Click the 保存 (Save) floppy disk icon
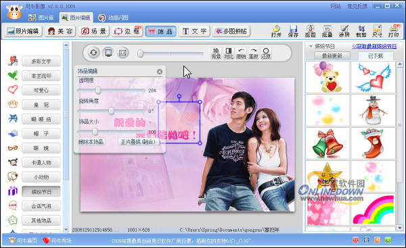Image resolution: width=406 pixels, height=248 pixels. tap(294, 31)
